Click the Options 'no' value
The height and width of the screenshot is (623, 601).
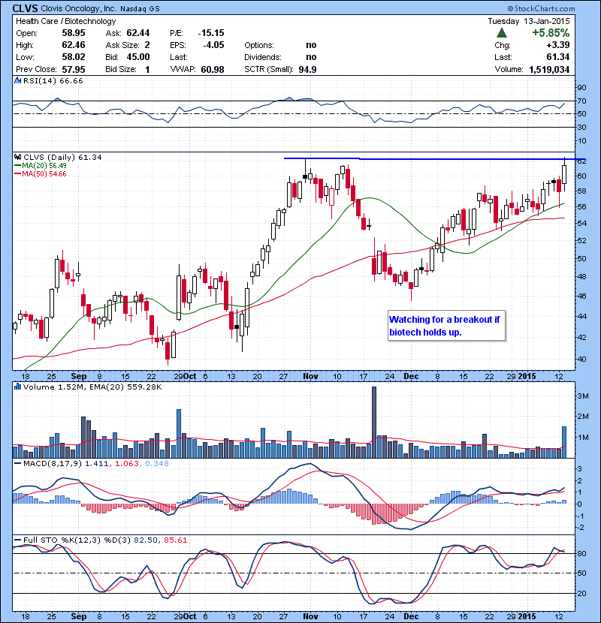pyautogui.click(x=311, y=45)
